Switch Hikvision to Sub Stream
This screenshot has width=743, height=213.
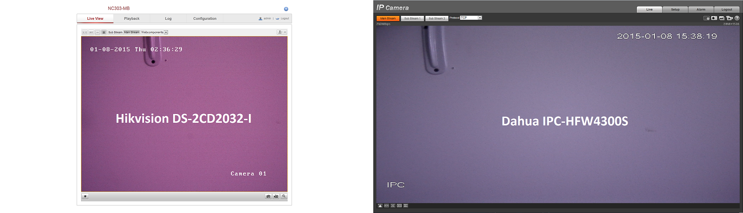115,32
